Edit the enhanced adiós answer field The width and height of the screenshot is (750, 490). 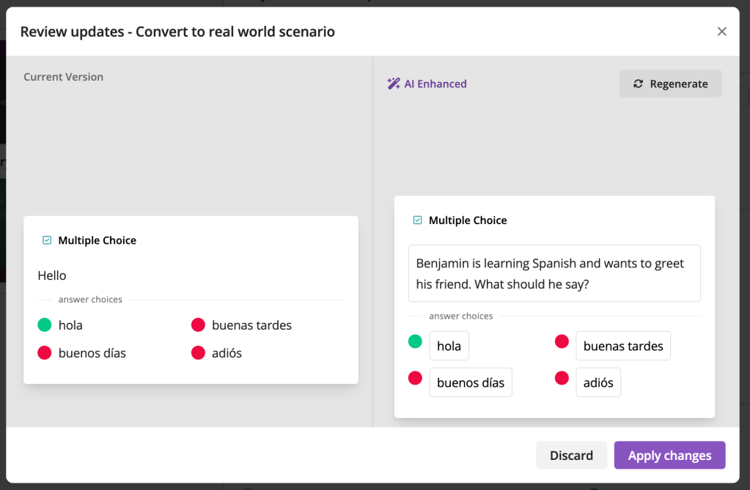click(x=598, y=382)
